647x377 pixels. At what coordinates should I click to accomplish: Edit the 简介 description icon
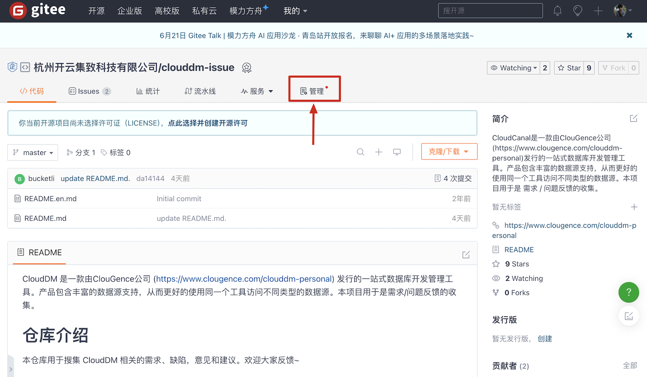[634, 118]
